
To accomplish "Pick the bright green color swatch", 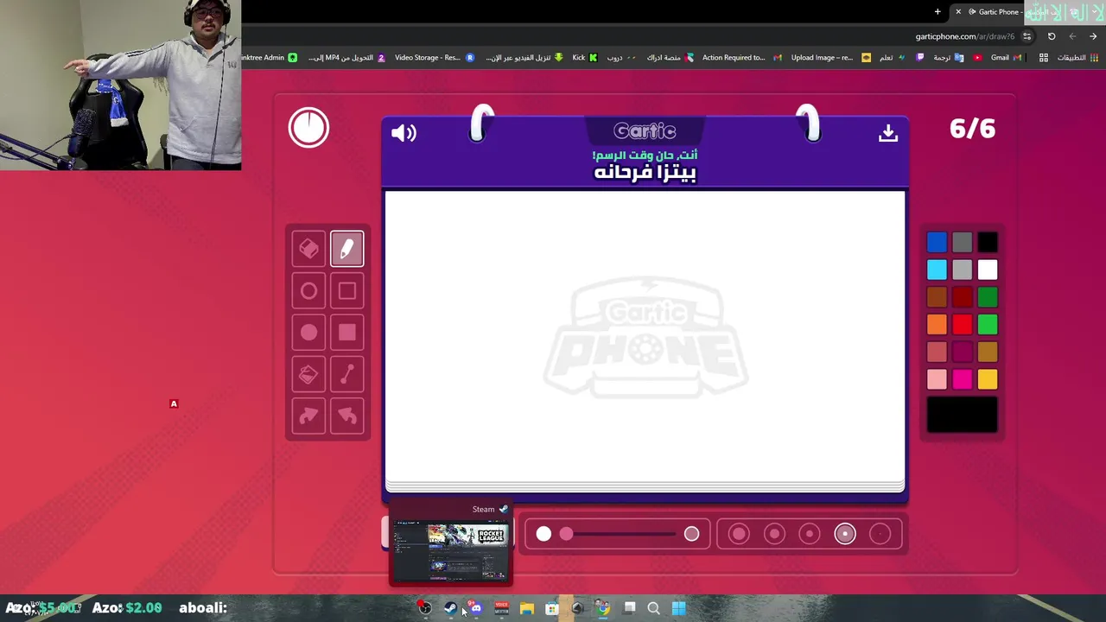I will point(988,325).
